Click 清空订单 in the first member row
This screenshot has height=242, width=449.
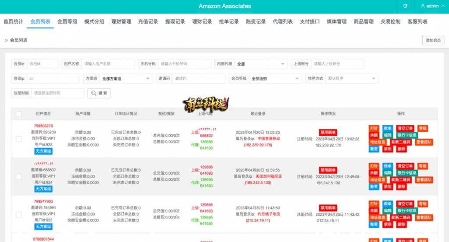click(405, 129)
